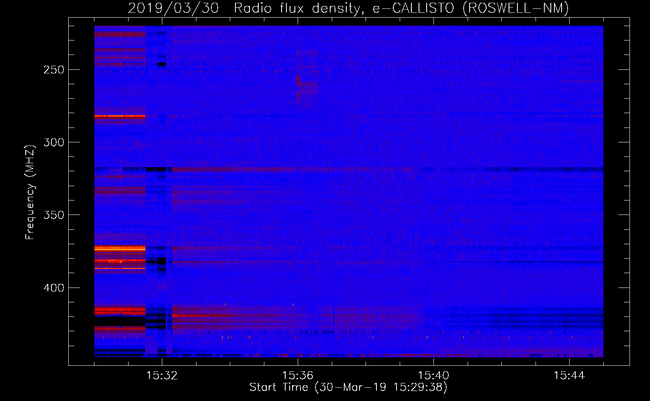Click the 15:36 time tick label
The height and width of the screenshot is (401, 650).
[x=298, y=376]
